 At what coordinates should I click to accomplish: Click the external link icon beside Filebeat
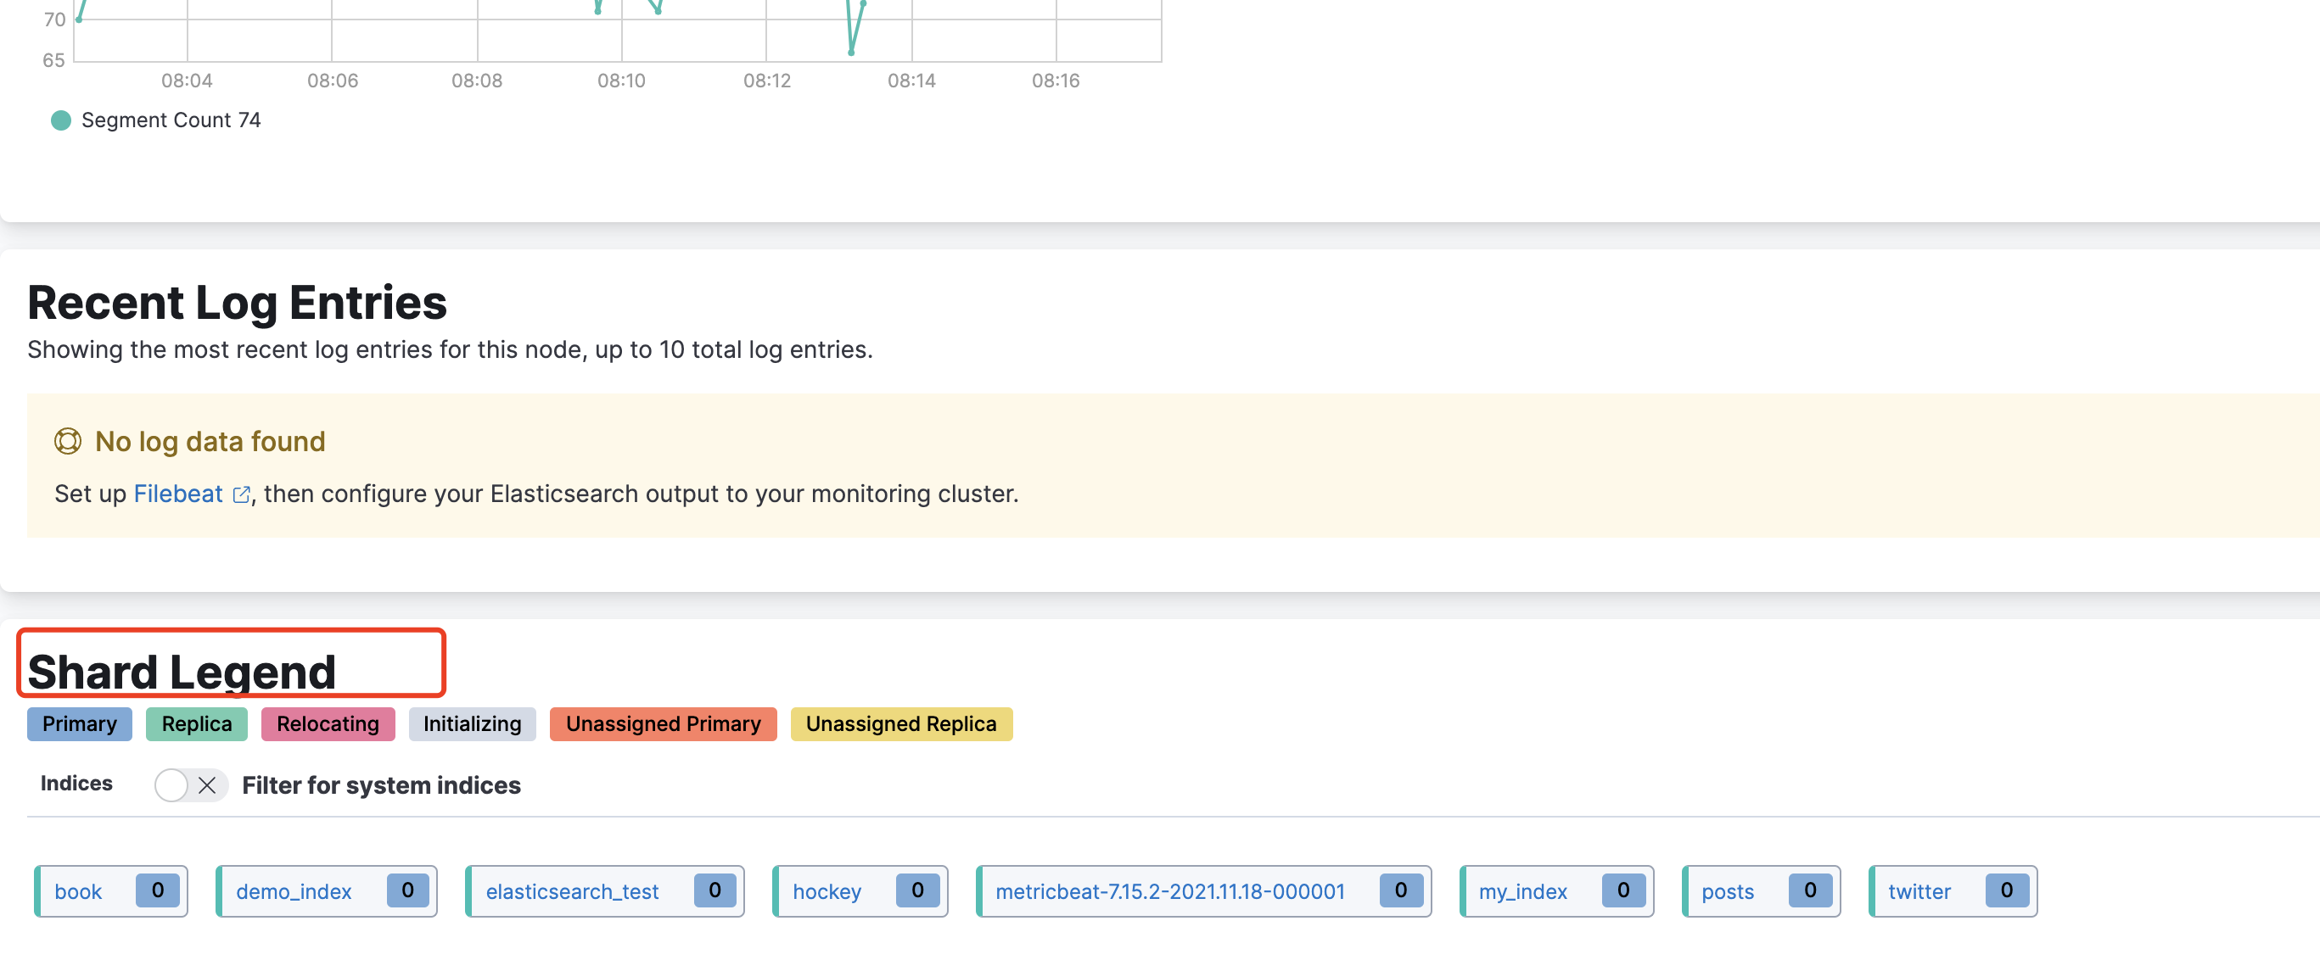pyautogui.click(x=240, y=494)
